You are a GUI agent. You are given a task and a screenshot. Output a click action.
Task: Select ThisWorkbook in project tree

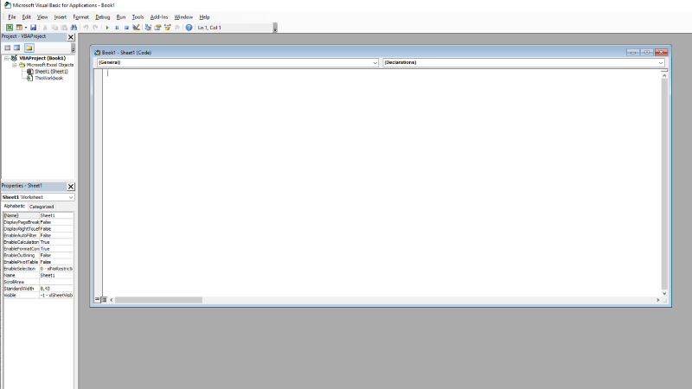coord(48,78)
